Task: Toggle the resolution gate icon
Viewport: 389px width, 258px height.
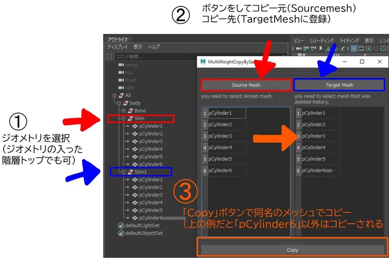Action: (369, 48)
